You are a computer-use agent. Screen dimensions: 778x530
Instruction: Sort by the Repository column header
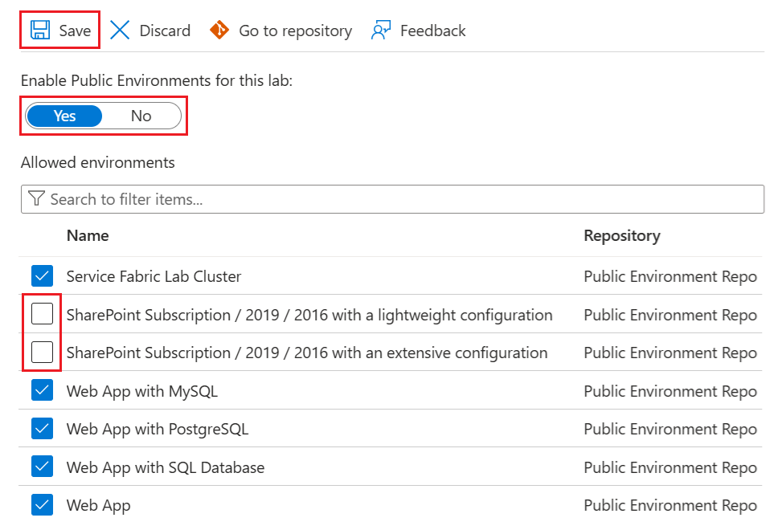click(621, 235)
